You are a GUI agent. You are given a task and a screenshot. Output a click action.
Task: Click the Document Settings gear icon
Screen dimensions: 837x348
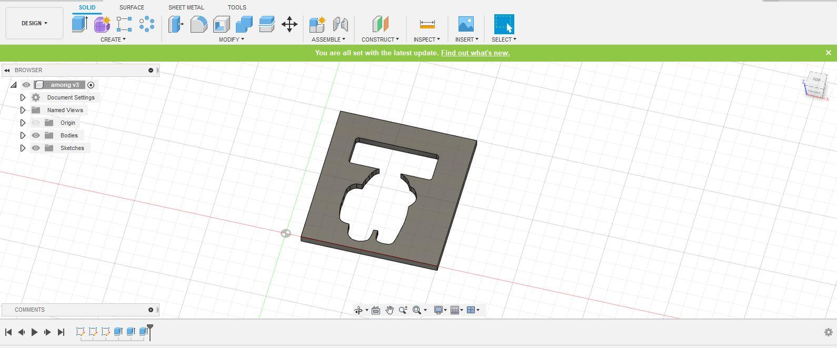36,97
